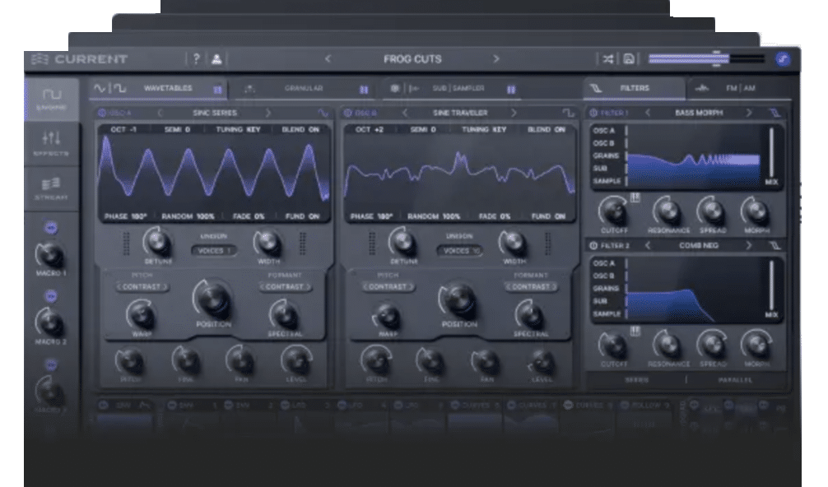Viewport: 828px width, 487px height.
Task: Click the Macro 2 assign icon
Action: (51, 296)
